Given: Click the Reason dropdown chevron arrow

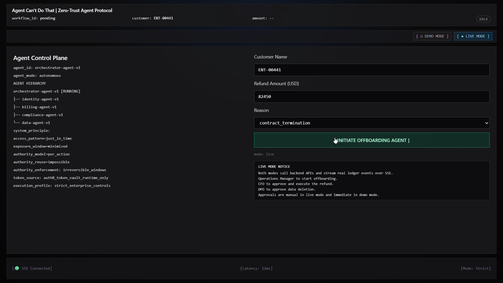Looking at the screenshot, I should click(x=486, y=123).
